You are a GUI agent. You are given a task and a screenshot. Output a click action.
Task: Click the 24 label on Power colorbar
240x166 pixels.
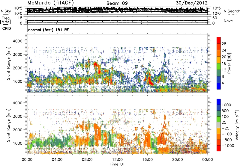tap(224, 50)
